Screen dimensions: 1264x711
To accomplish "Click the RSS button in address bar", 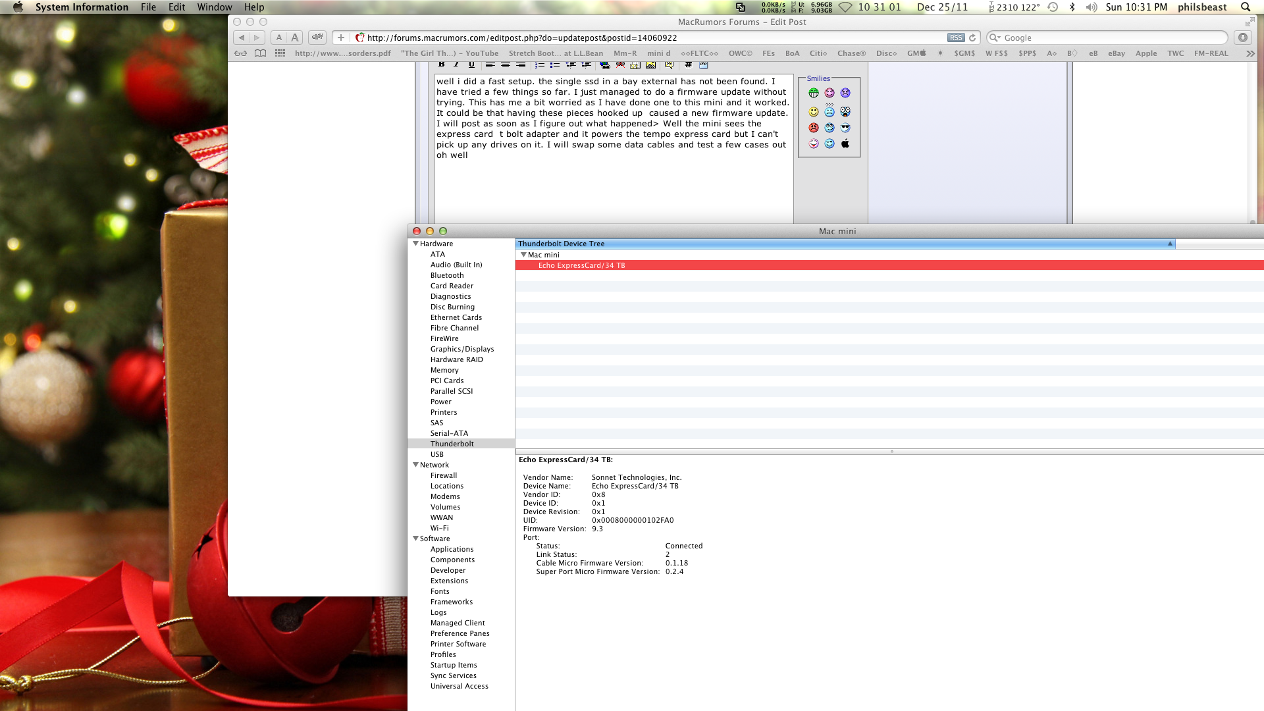I will tap(955, 38).
